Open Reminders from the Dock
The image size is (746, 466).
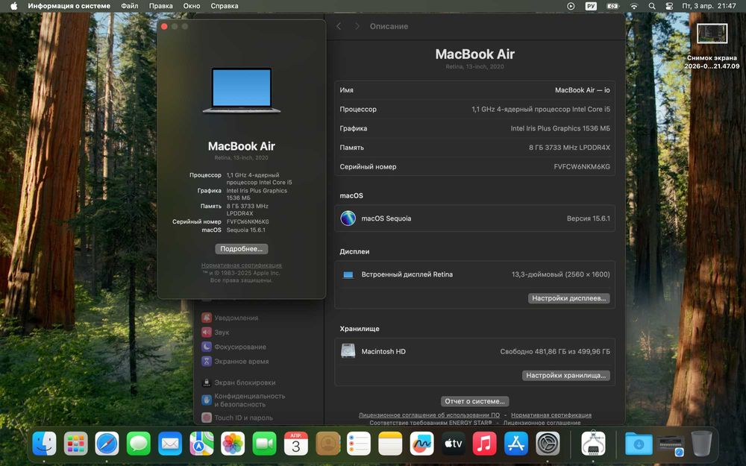coord(359,444)
